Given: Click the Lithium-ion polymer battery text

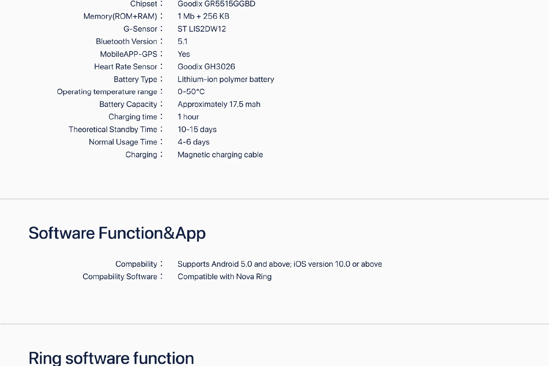Looking at the screenshot, I should (x=226, y=79).
